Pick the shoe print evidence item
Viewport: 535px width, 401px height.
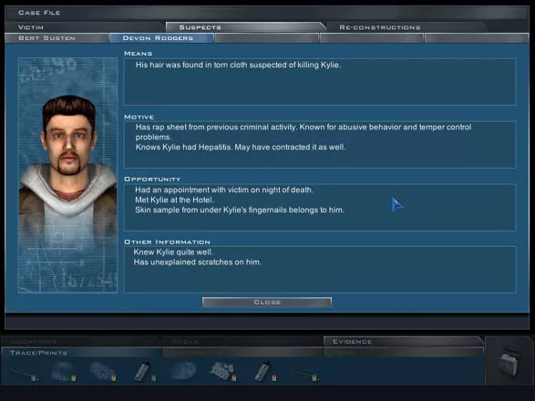coord(64,371)
